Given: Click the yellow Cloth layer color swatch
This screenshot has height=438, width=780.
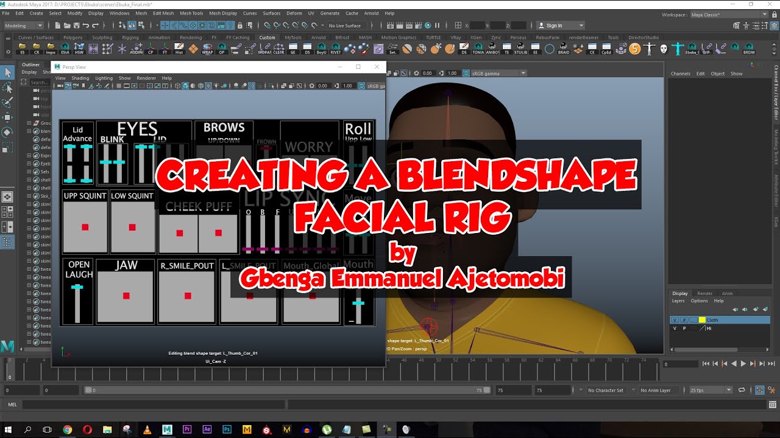Looking at the screenshot, I should pos(702,320).
